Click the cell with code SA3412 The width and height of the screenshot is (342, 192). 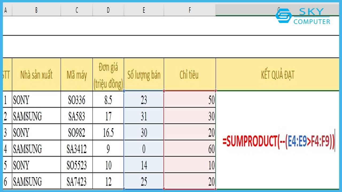coord(77,149)
